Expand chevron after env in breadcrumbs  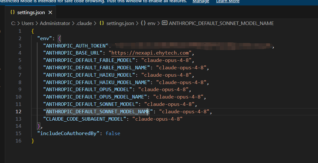pos(159,23)
